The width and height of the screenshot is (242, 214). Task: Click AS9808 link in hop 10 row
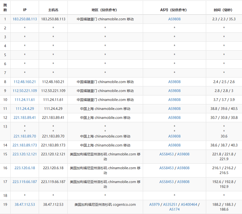174,100
